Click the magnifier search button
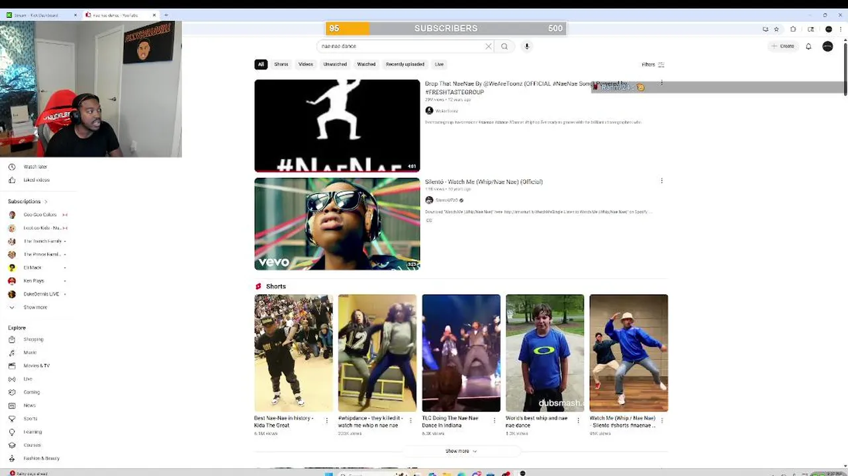 [504, 46]
